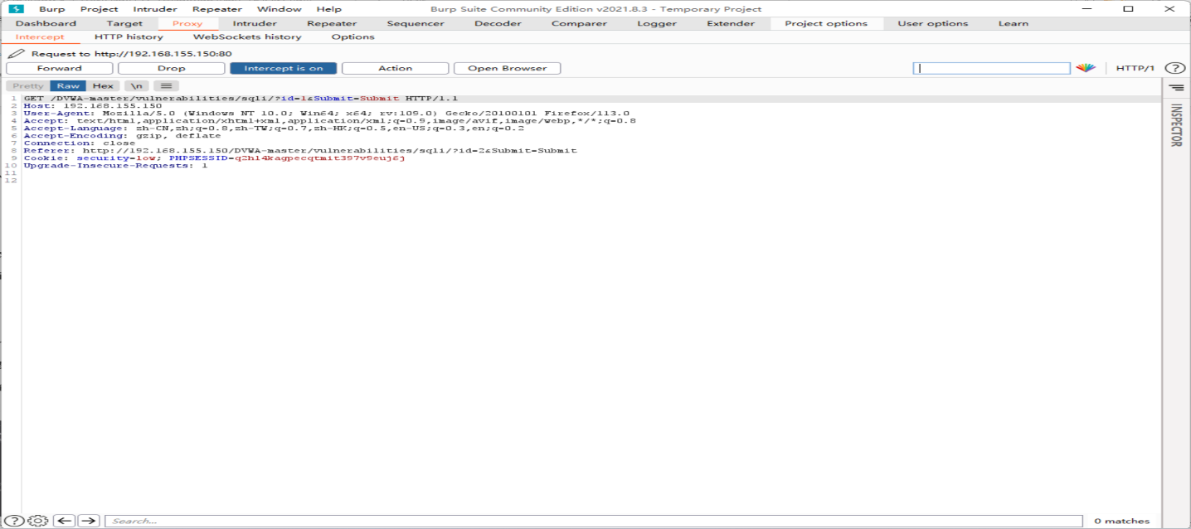Screen dimensions: 1191x529
Task: Click the bottom-left help question mark icon
Action: (15, 521)
